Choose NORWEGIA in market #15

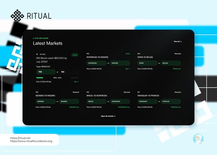pyautogui.click(x=96, y=63)
